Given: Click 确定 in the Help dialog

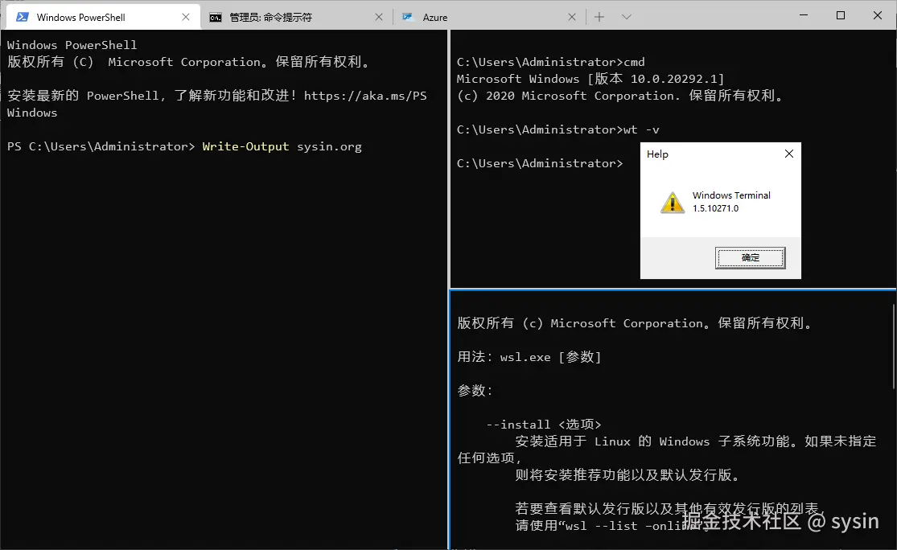Looking at the screenshot, I should 750,257.
